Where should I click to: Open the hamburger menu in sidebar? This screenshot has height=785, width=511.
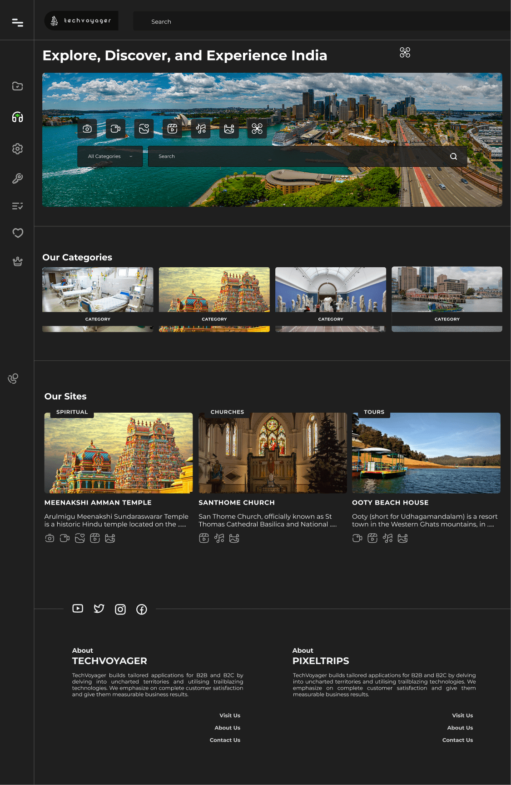pyautogui.click(x=17, y=22)
